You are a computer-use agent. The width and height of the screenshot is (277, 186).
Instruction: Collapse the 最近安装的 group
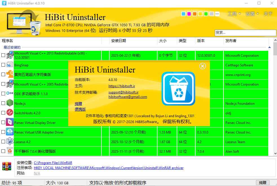[269, 47]
